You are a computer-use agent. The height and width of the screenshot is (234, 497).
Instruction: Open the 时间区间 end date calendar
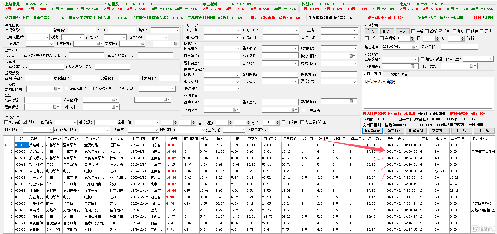click(294, 110)
